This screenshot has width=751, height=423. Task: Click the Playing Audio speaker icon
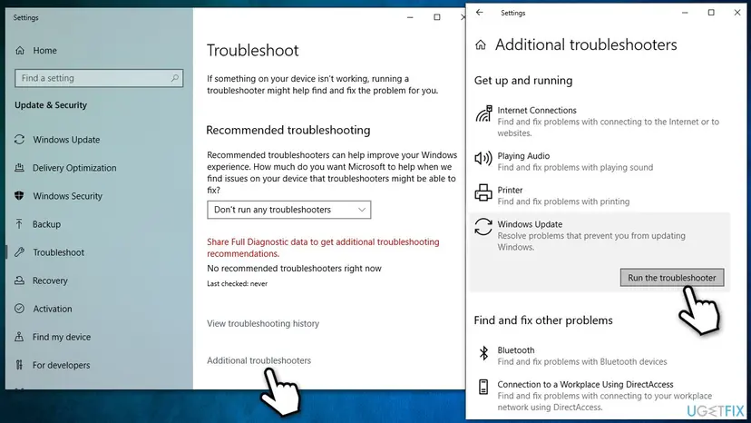483,158
